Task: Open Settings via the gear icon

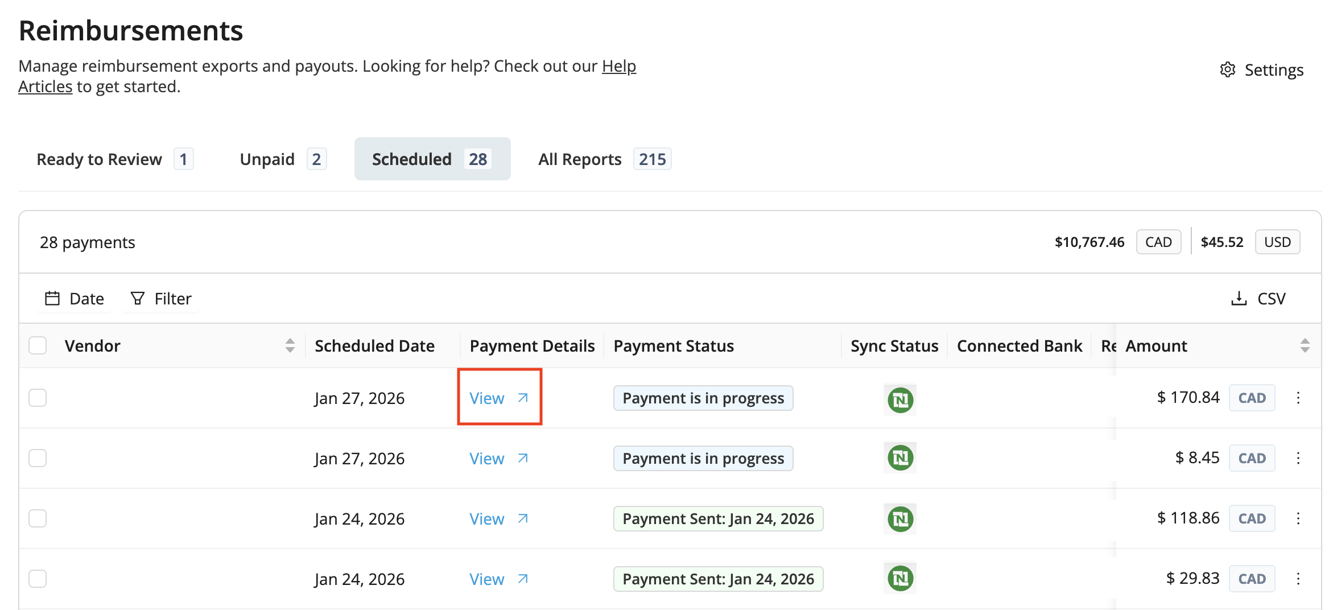Action: point(1228,69)
